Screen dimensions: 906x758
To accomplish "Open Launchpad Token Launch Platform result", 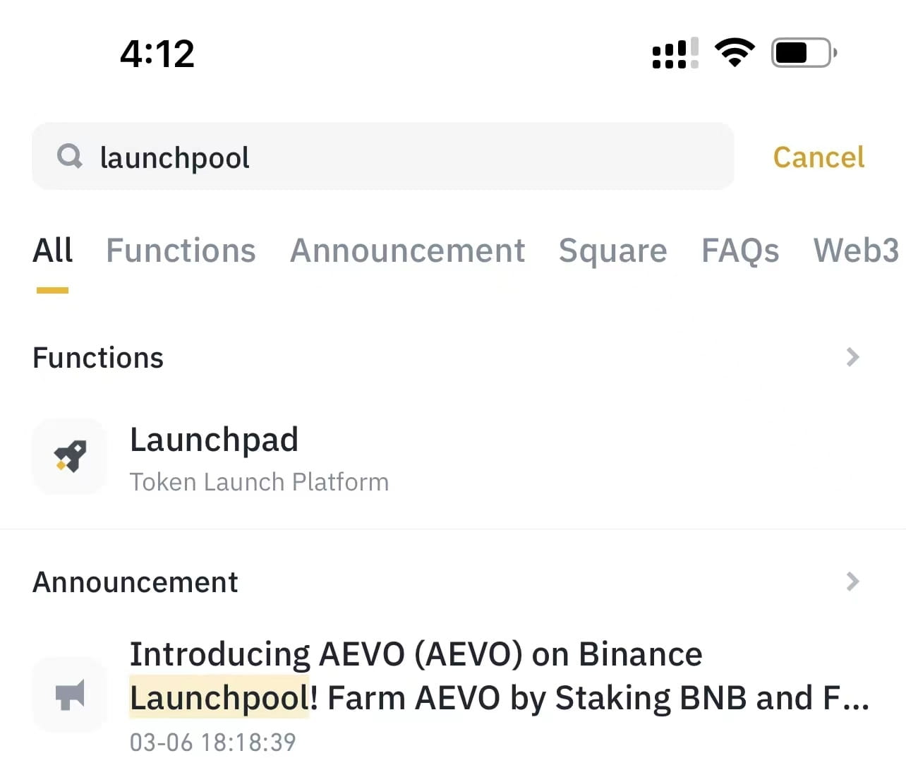I will tap(258, 457).
